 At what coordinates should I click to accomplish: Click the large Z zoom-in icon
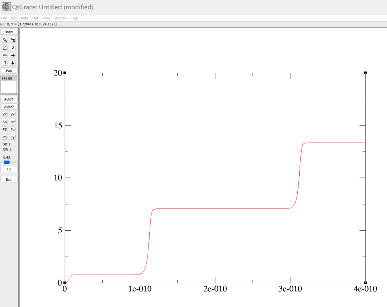pos(5,48)
